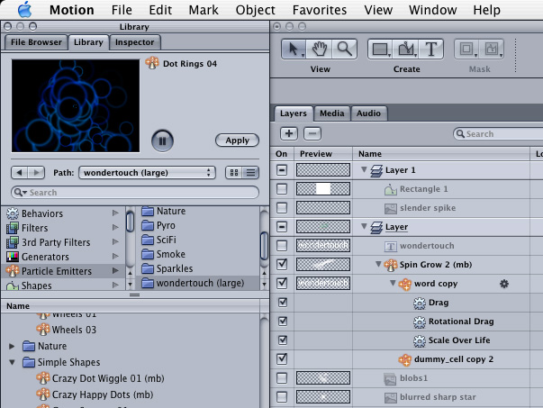The image size is (543, 408).
Task: Click the slender spike image icon
Action: pyautogui.click(x=391, y=208)
